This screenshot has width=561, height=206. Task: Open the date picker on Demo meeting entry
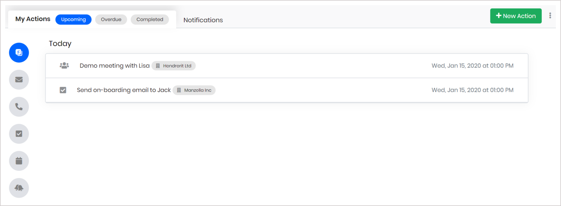point(472,66)
